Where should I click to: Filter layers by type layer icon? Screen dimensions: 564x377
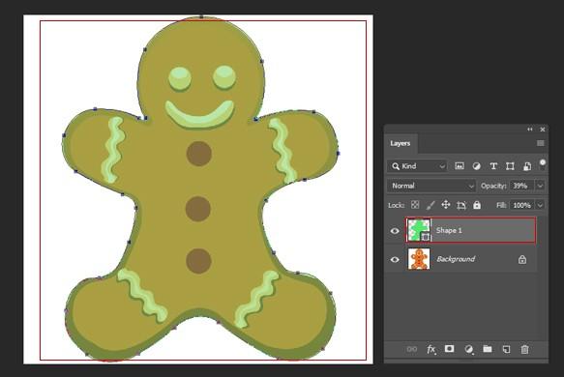493,166
